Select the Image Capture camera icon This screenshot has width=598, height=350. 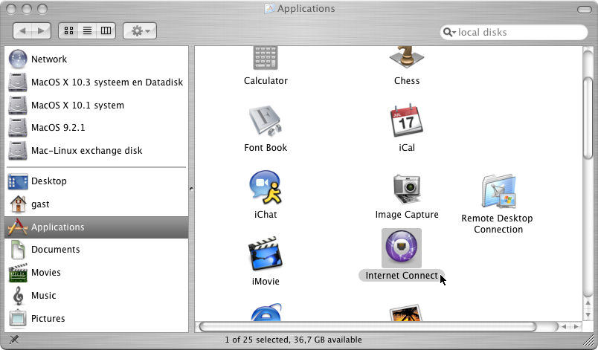[407, 189]
